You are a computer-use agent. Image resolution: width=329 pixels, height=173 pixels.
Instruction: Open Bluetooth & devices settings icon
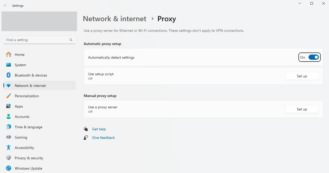8,75
